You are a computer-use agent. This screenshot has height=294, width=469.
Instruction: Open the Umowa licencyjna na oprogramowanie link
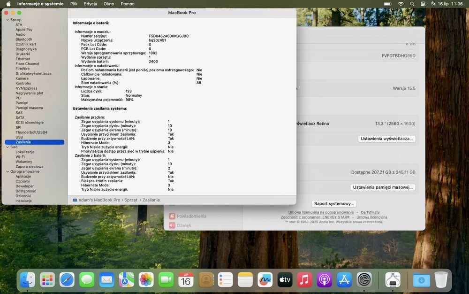(321, 212)
